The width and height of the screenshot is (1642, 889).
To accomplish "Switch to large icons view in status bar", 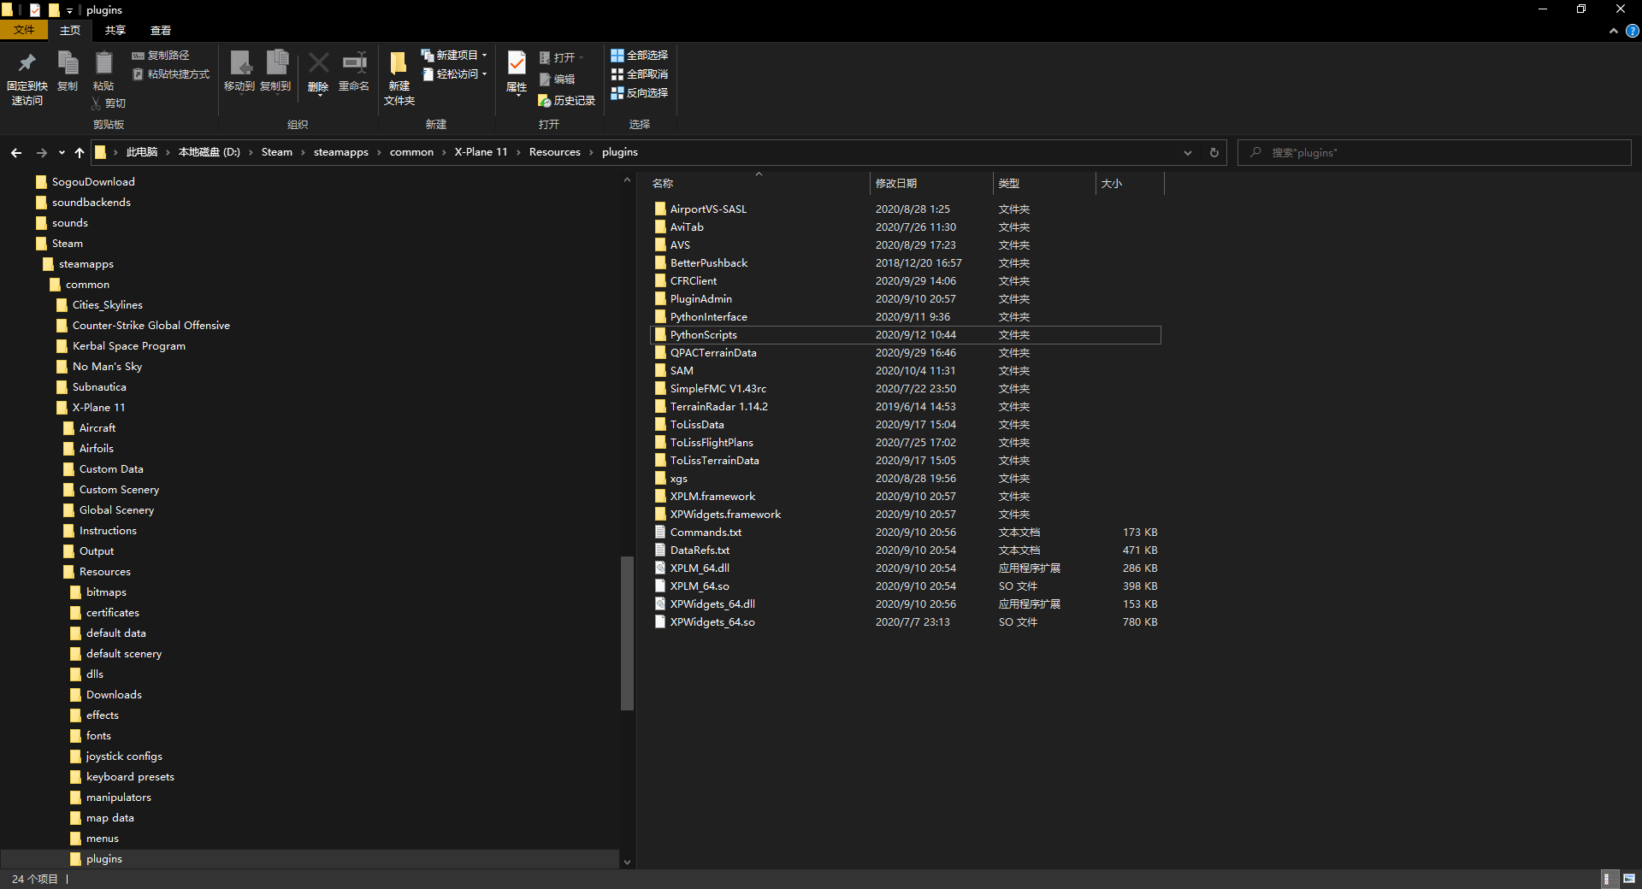I will coord(1629,879).
